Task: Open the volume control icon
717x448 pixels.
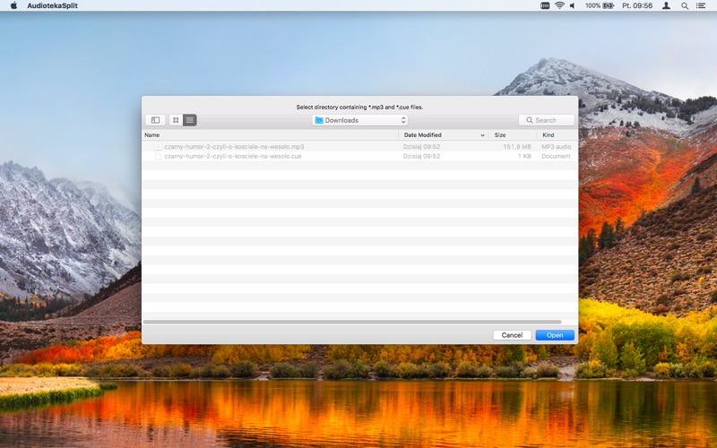Action: click(572, 5)
